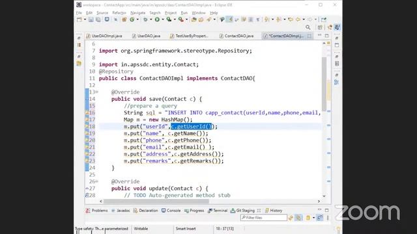Click the Debug bug toolbar icon

tap(145, 19)
